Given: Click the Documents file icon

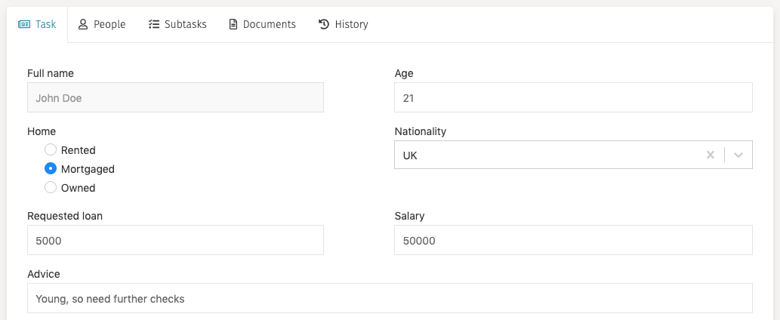Looking at the screenshot, I should pyautogui.click(x=233, y=24).
